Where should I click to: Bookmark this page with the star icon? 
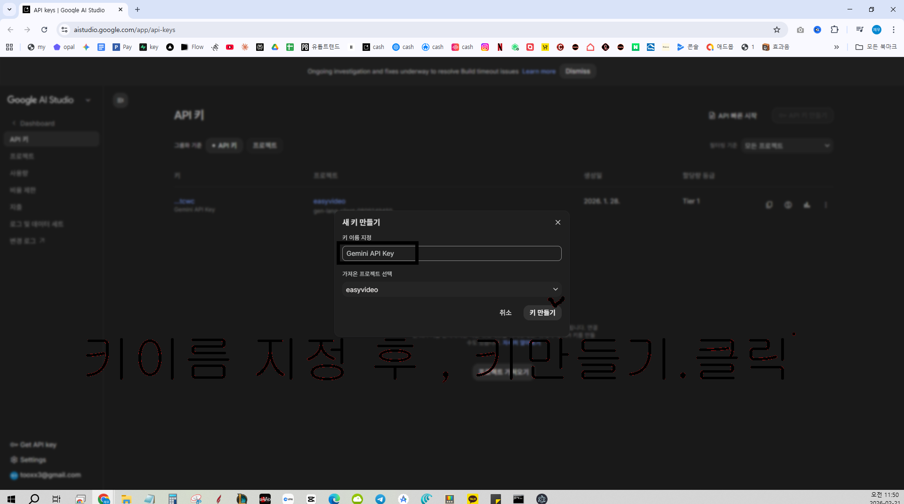(x=777, y=30)
